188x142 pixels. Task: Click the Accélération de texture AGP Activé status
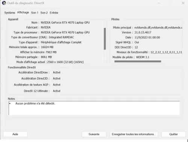(56, 85)
